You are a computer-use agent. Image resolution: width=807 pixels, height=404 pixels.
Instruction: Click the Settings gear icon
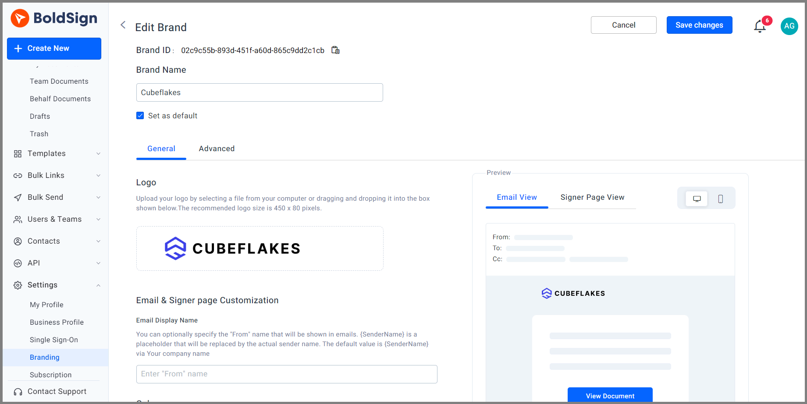[x=18, y=285]
